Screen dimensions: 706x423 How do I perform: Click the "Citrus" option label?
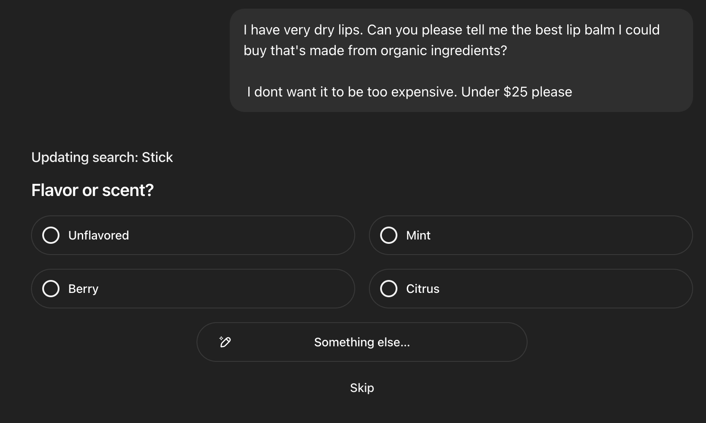coord(422,289)
